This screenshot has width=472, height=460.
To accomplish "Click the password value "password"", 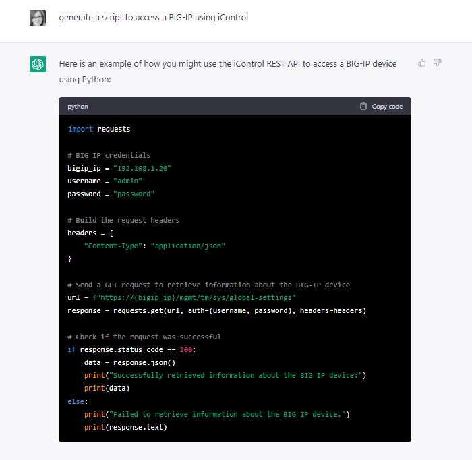I will coord(134,194).
